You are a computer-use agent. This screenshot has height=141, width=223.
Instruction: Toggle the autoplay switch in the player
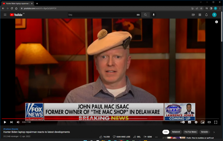click(183, 122)
